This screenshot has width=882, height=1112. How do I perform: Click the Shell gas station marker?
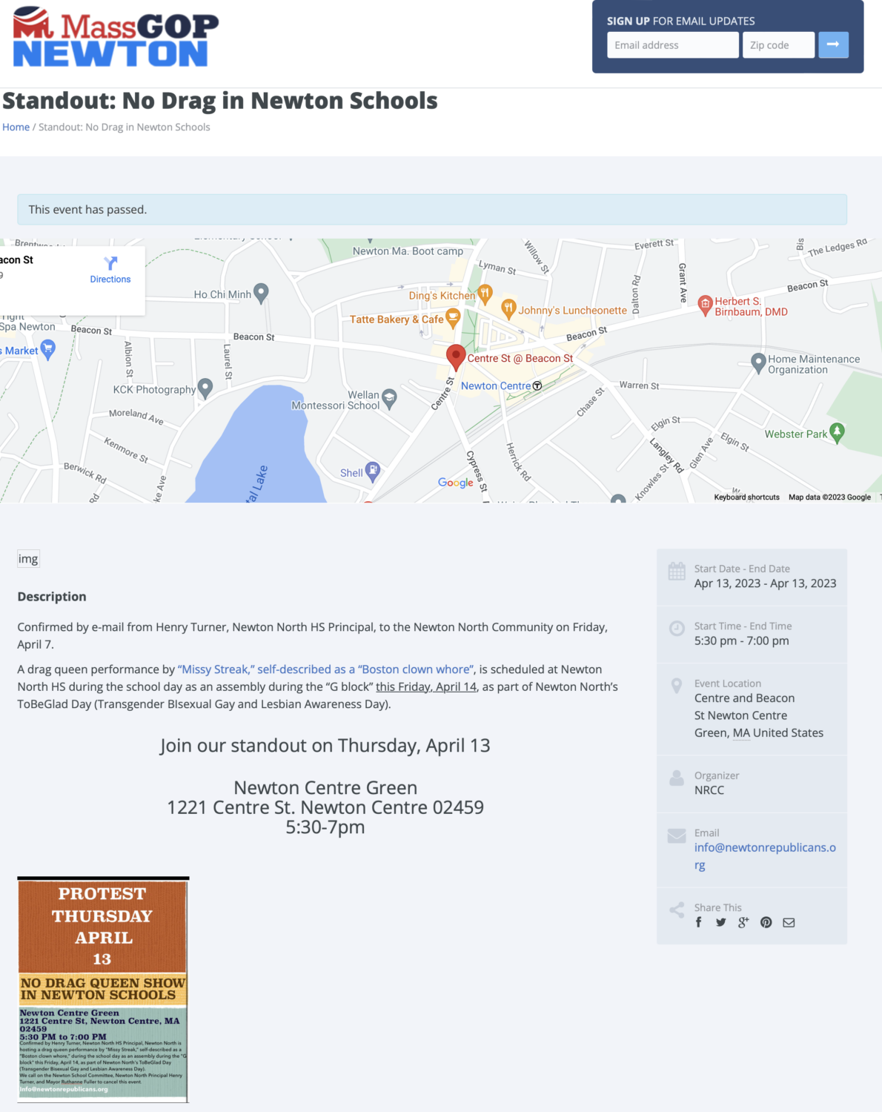click(373, 471)
